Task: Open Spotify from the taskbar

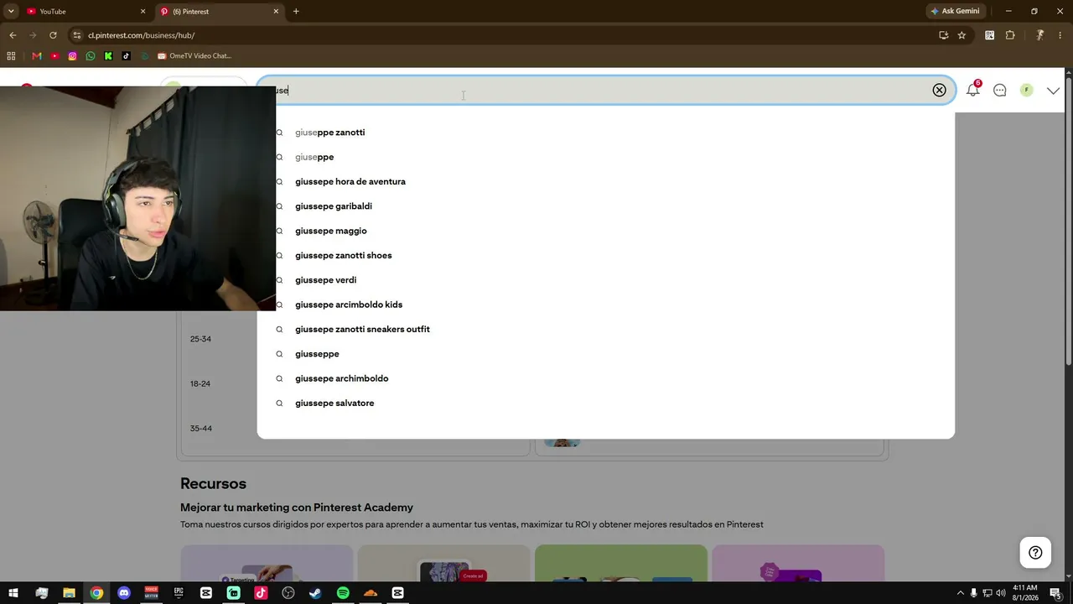Action: click(x=343, y=593)
